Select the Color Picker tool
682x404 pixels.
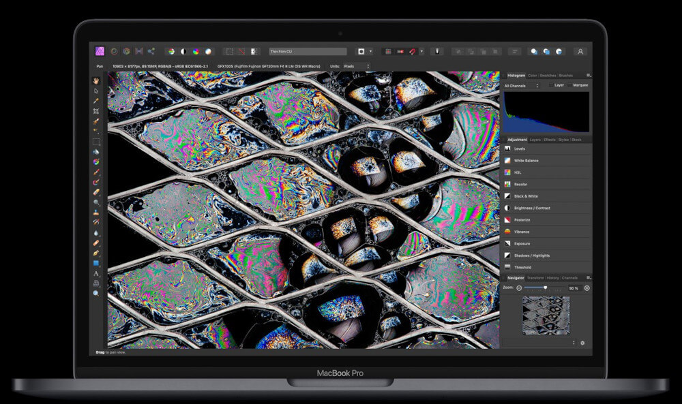point(96,101)
